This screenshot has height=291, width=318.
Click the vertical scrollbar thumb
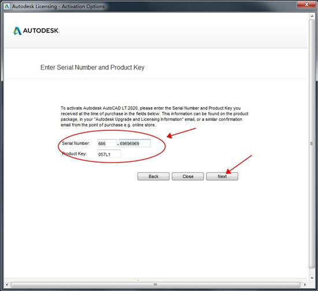(312, 143)
